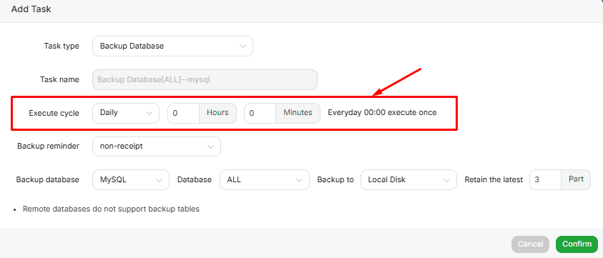Open the Backup reminder non-receipt dropdown
The image size is (603, 258).
point(157,147)
